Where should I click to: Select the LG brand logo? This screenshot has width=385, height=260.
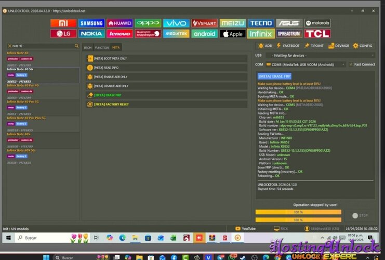pos(63,34)
